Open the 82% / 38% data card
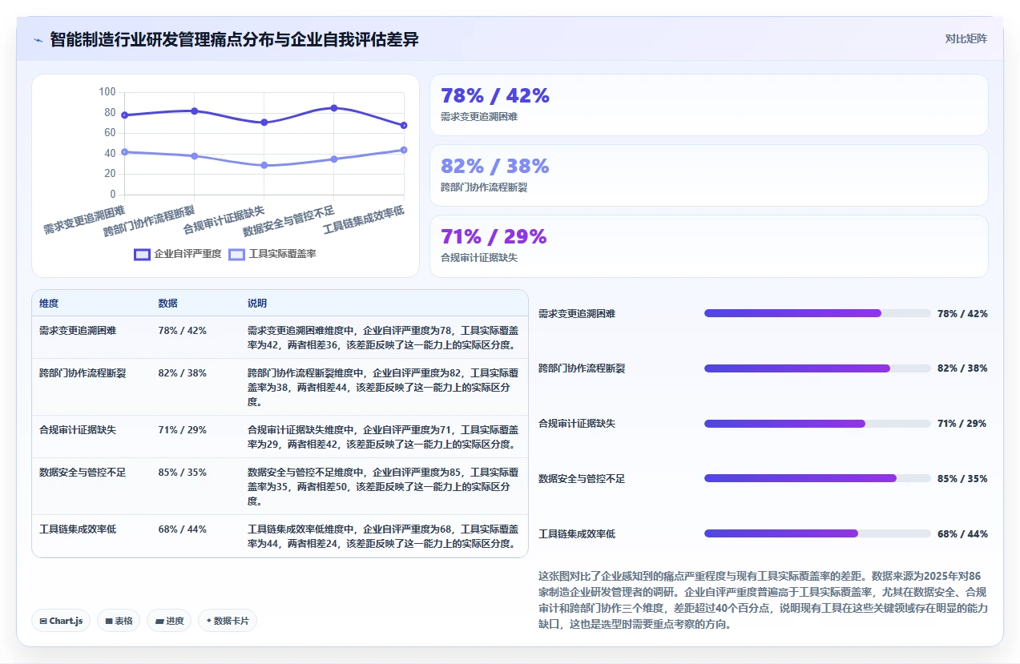 709,175
